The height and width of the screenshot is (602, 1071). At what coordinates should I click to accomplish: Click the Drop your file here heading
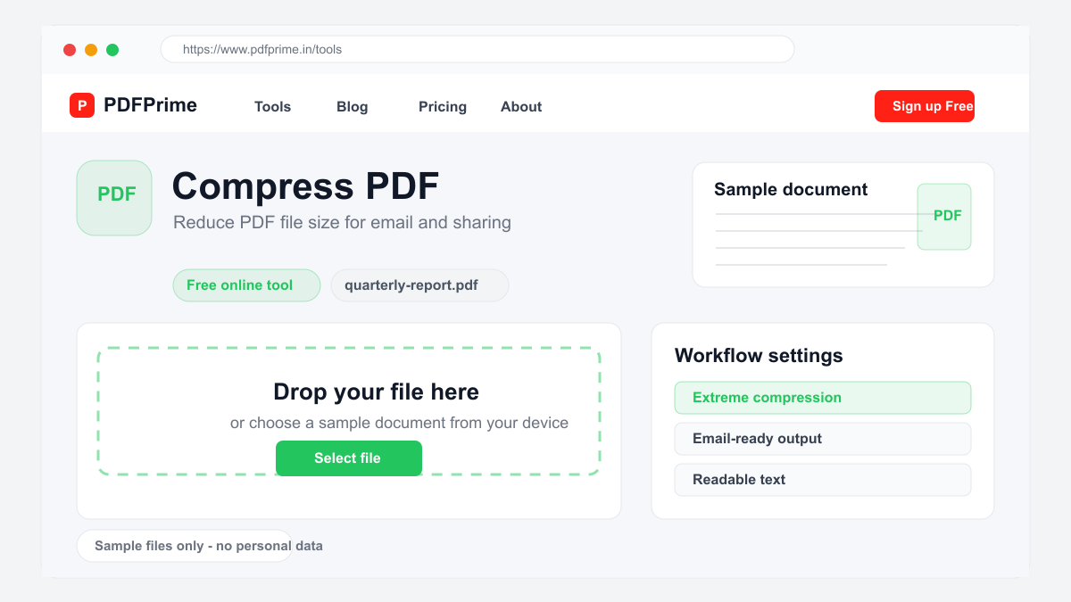pyautogui.click(x=376, y=392)
